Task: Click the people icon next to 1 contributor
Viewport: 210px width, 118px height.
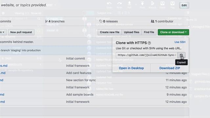Action: pyautogui.click(x=152, y=21)
